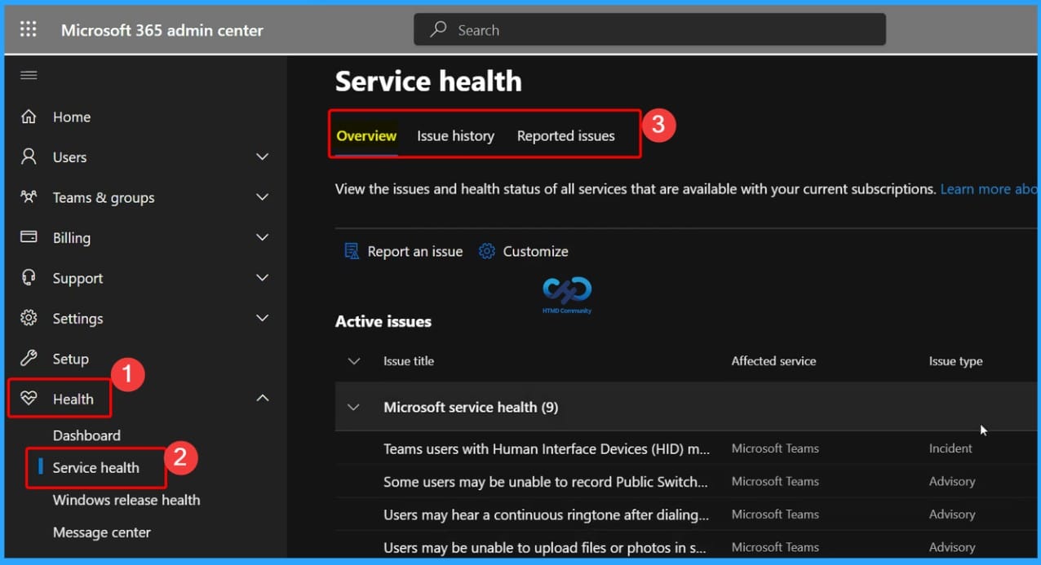Click the search magnifier icon

[439, 29]
